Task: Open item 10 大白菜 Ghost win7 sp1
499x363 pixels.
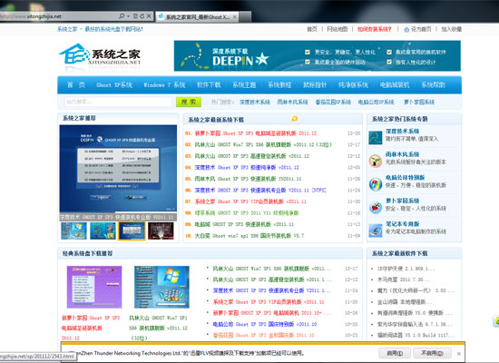Action: pos(249,236)
